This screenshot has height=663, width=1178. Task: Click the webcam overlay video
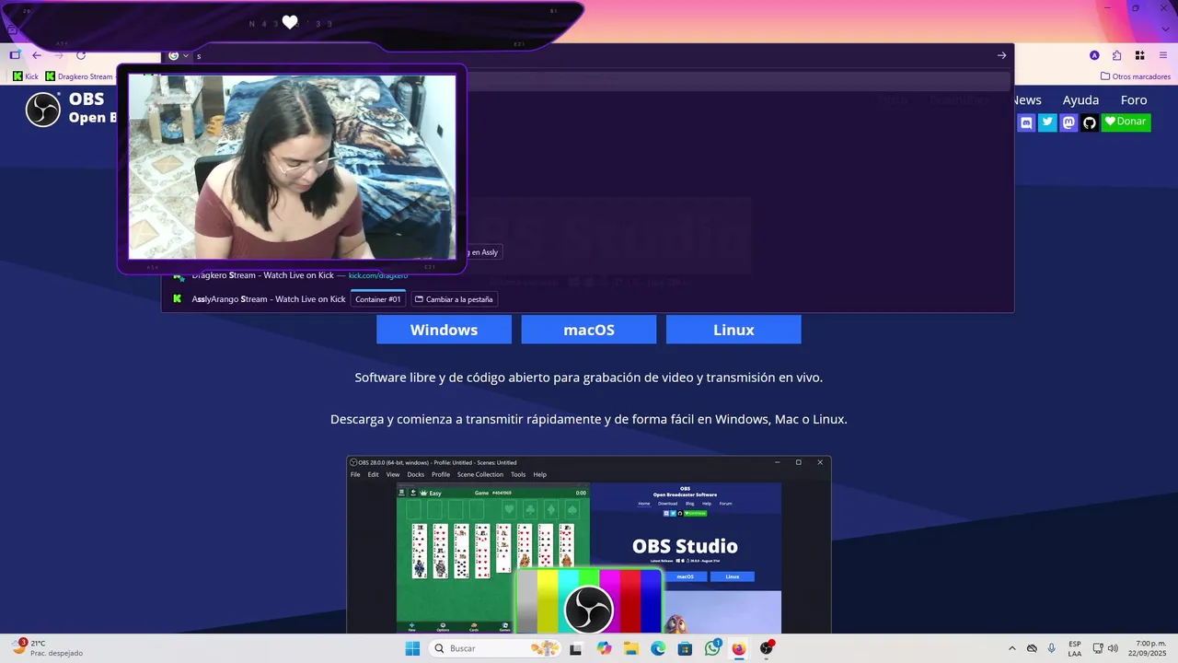coord(292,167)
